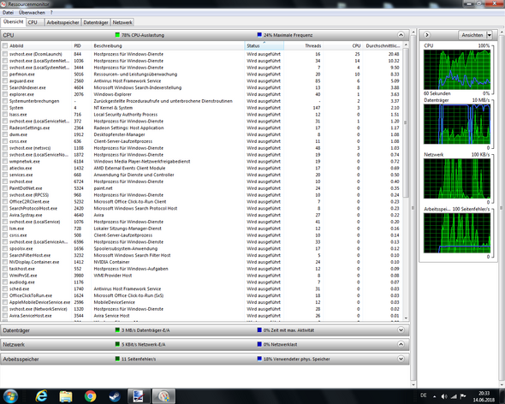This screenshot has width=505, height=404.
Task: Select the System process row
Action: point(202,108)
